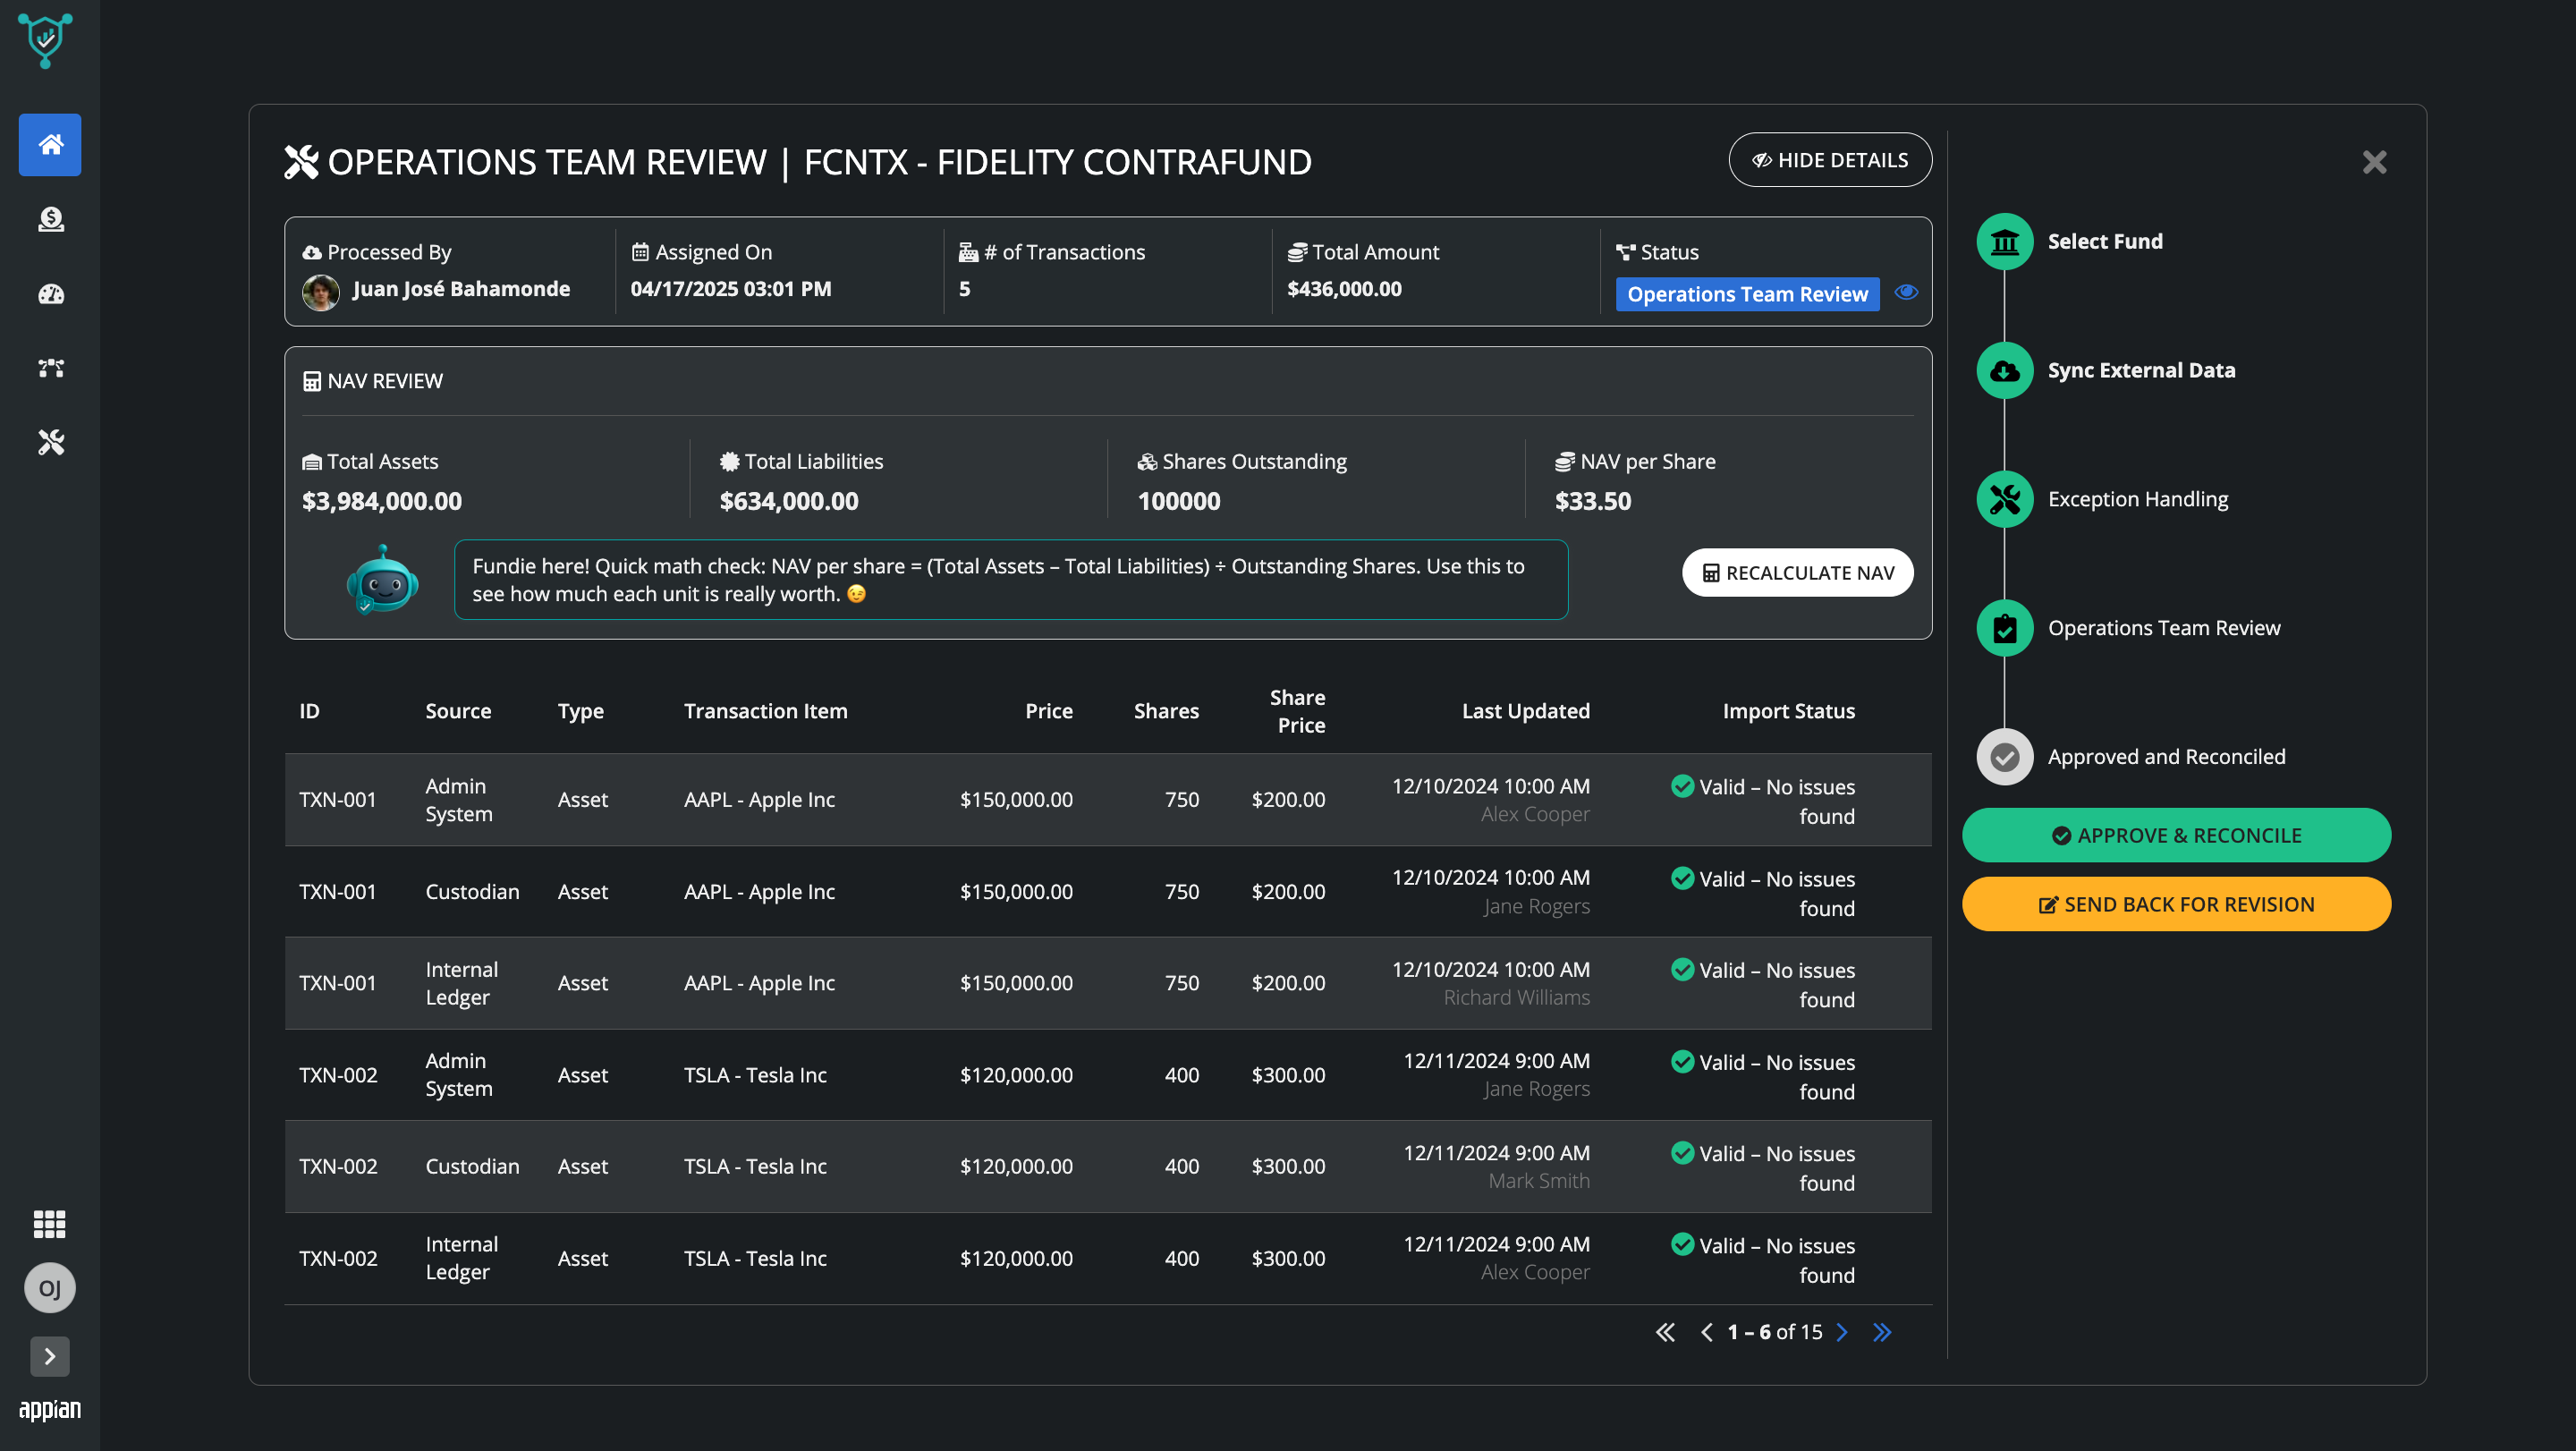Image resolution: width=2576 pixels, height=1451 pixels.
Task: Sort by ID column header
Action: point(309,711)
